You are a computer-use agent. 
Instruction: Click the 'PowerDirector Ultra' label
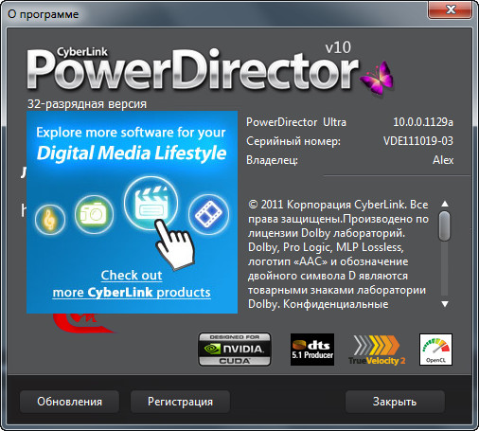tap(296, 122)
